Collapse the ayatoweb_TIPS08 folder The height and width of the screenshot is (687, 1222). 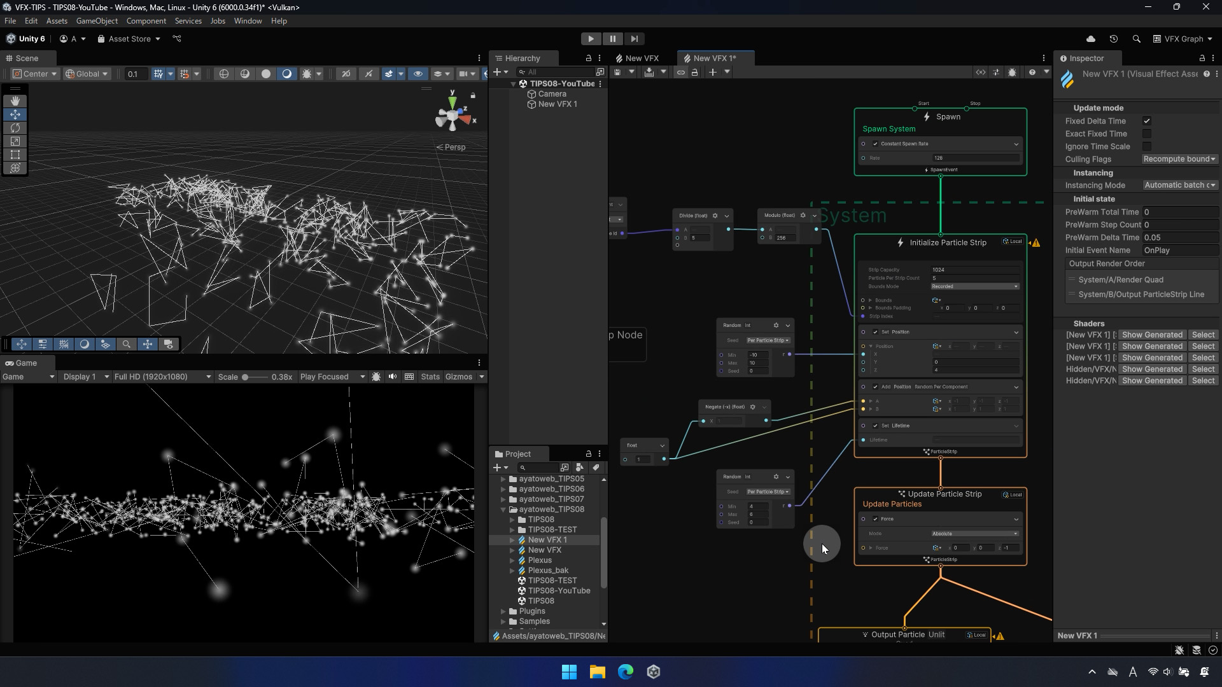[503, 510]
